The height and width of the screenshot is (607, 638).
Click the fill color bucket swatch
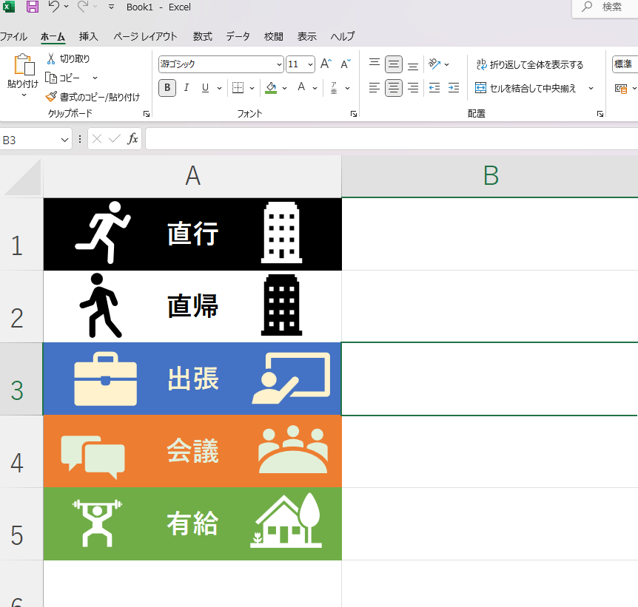point(270,88)
